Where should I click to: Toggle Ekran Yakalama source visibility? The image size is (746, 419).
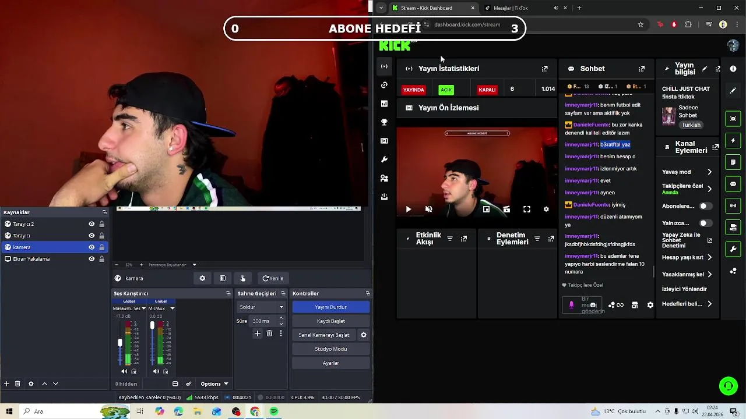[92, 259]
